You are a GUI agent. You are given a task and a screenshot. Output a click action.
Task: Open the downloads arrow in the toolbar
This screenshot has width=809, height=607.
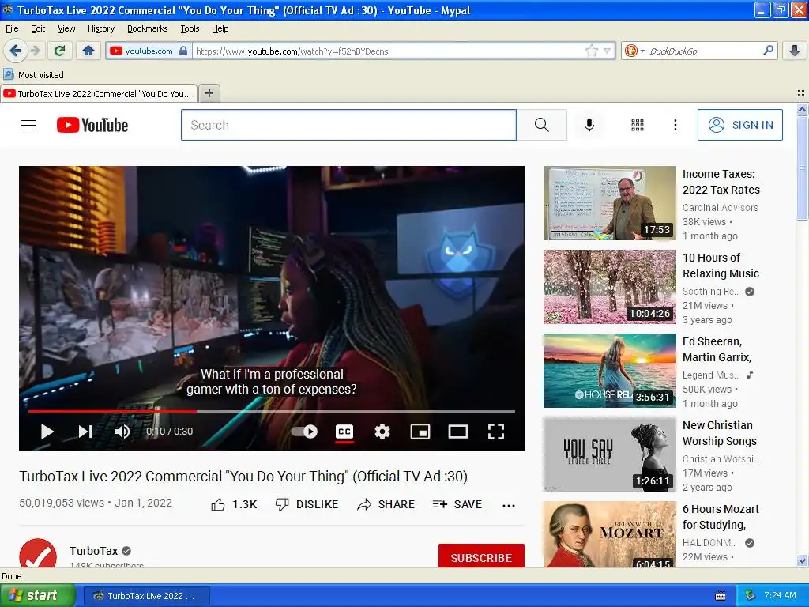795,51
